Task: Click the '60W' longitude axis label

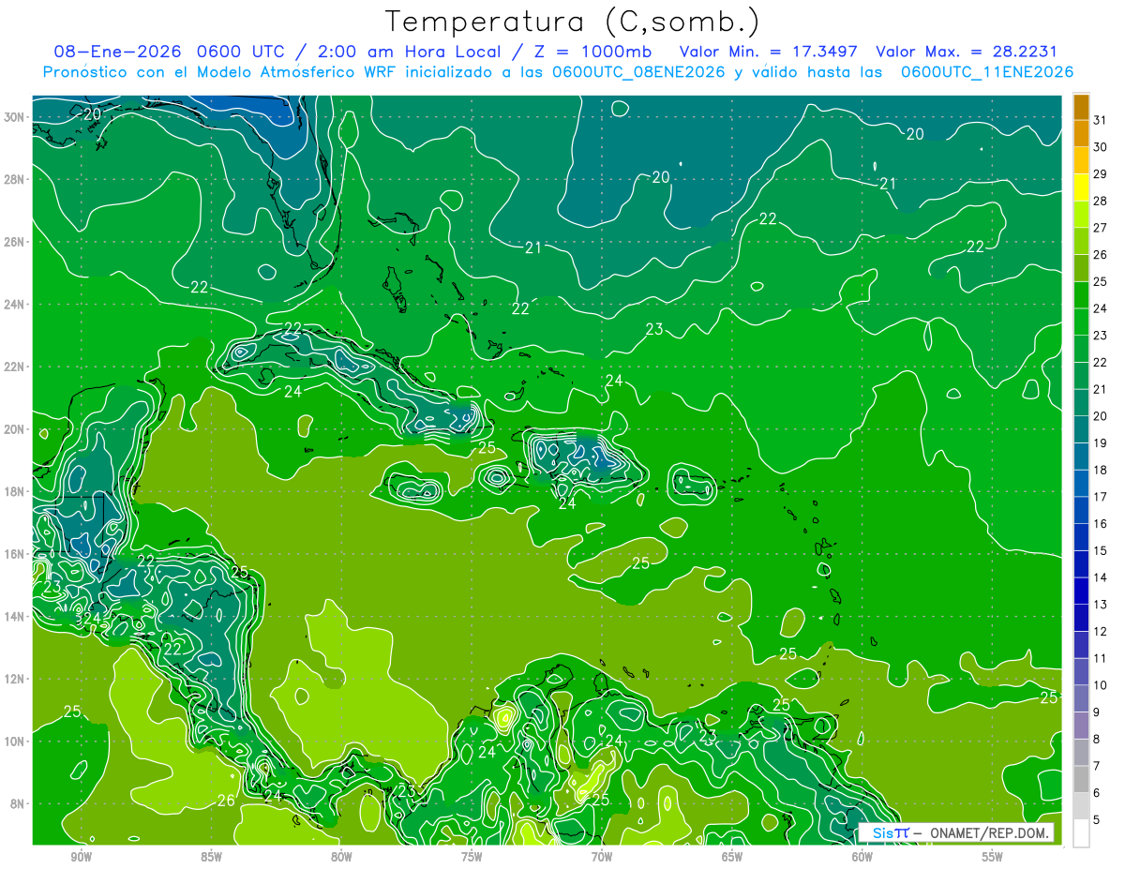Action: point(862,858)
